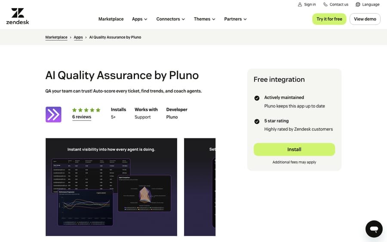This screenshot has height=242, width=387.
Task: Click the 'Free integration' heading
Action: point(279,80)
